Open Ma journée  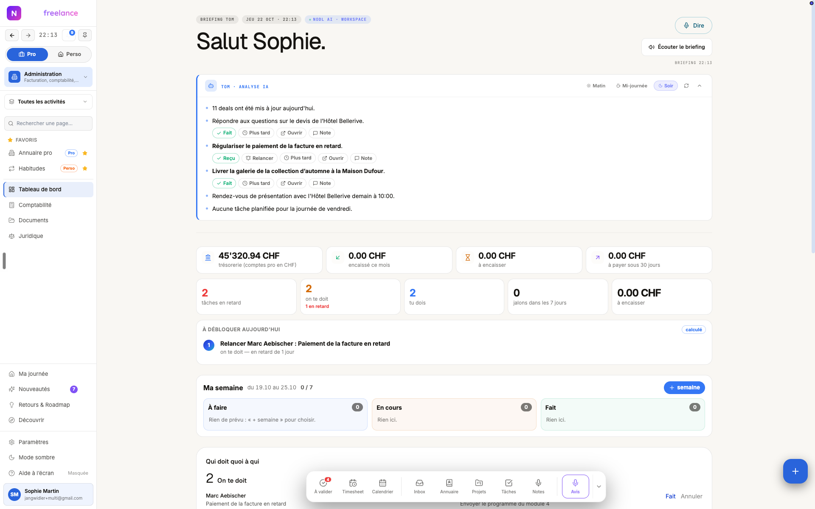tap(48, 374)
